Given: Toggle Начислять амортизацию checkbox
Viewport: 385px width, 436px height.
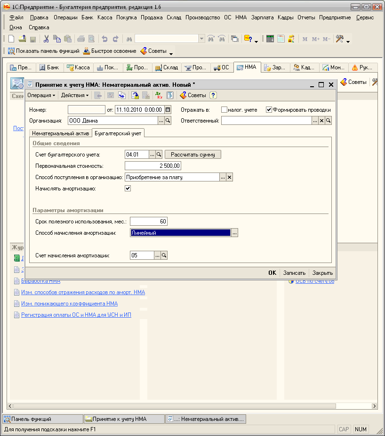Looking at the screenshot, I should [x=128, y=189].
